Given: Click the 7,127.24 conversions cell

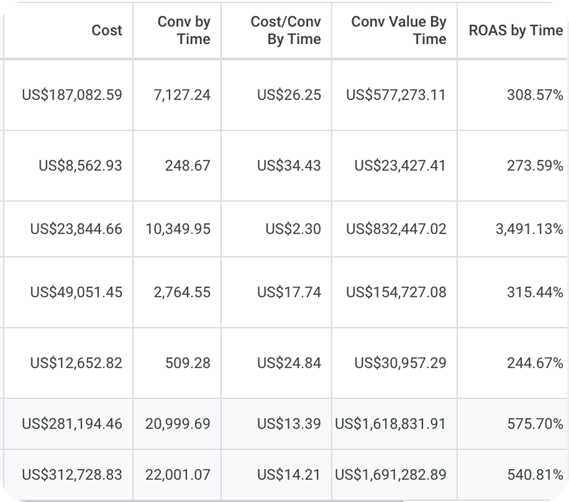Looking at the screenshot, I should 182,95.
